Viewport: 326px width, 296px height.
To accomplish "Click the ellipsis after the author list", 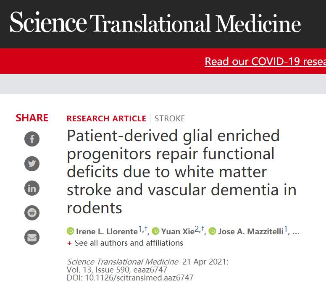I will [296, 232].
